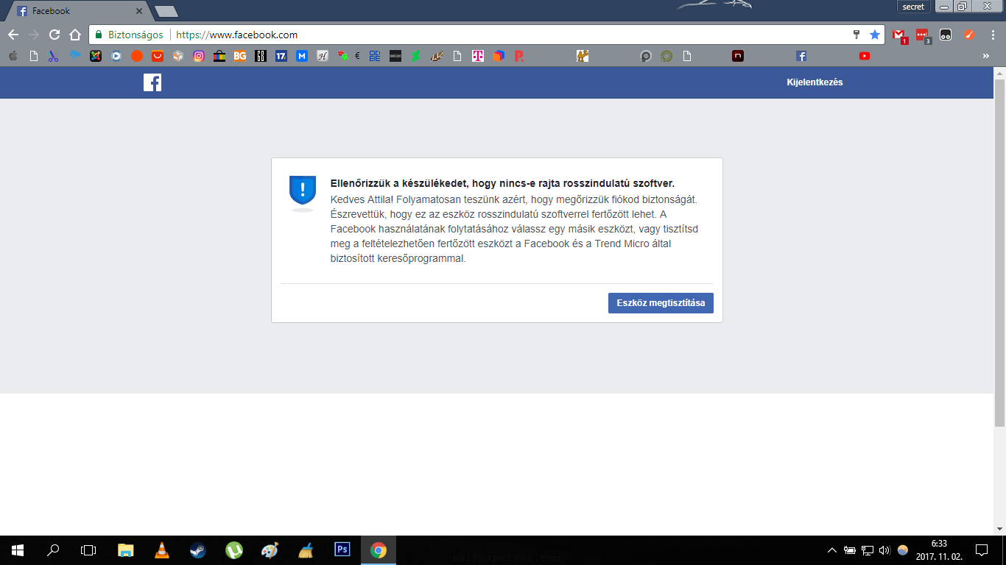Viewport: 1006px width, 565px height.
Task: Open the scissors bookmark icon
Action: click(x=54, y=56)
